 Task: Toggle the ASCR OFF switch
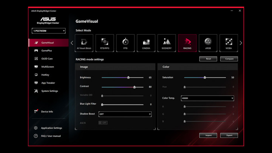point(103,123)
